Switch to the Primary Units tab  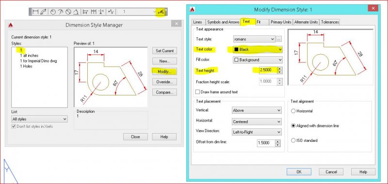click(281, 22)
